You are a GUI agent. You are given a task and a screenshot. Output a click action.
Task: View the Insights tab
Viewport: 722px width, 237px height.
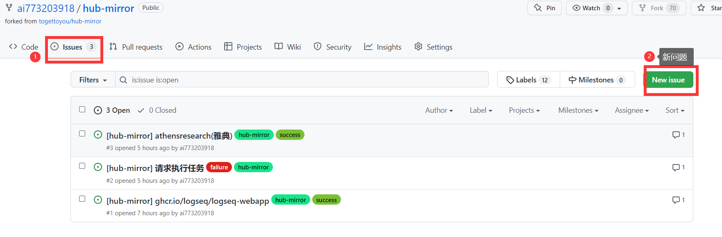point(383,47)
